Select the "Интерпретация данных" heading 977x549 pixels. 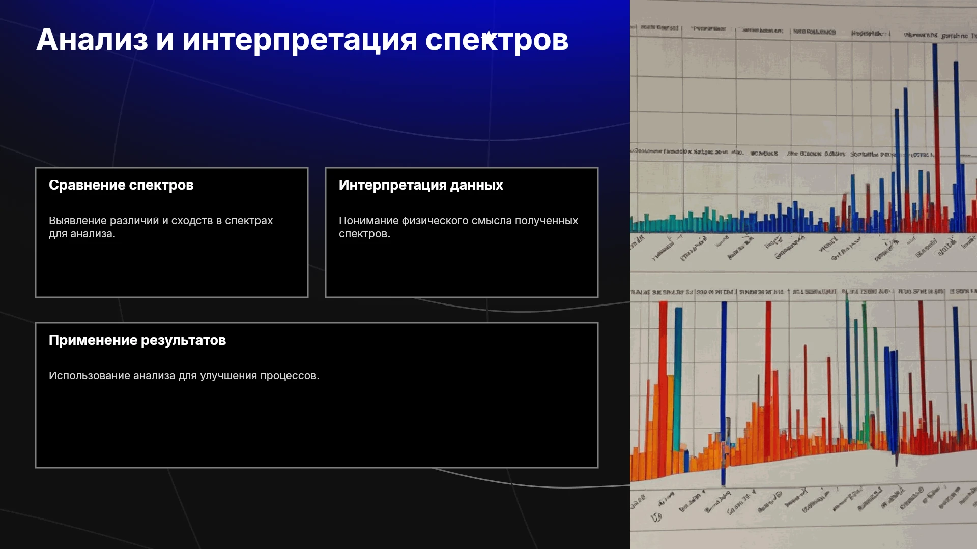tap(421, 185)
